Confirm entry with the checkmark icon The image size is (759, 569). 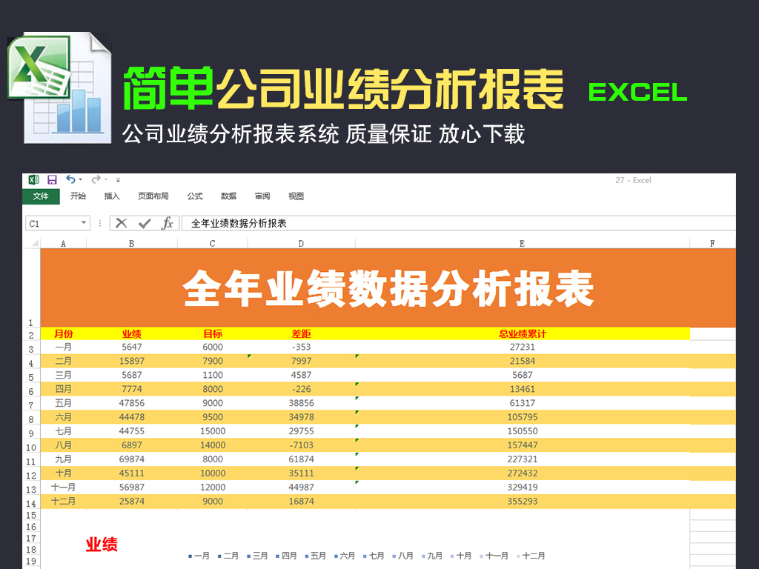click(145, 223)
